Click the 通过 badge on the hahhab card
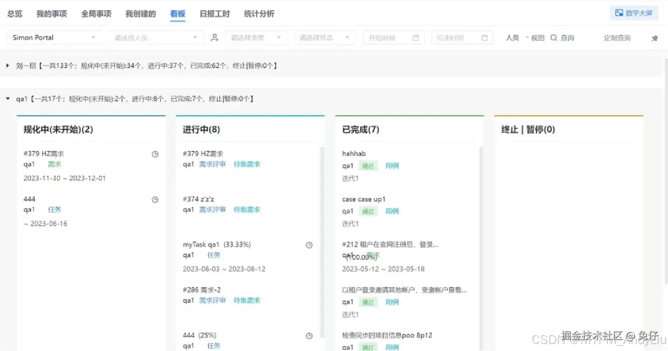The width and height of the screenshot is (668, 351). pos(368,166)
